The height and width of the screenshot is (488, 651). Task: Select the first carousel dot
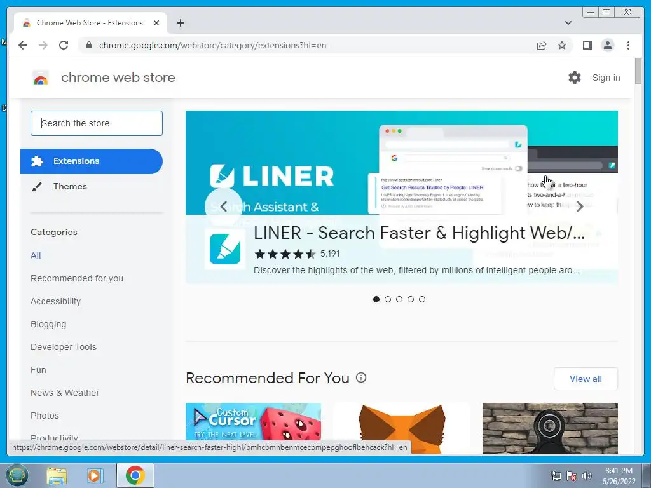tap(376, 299)
